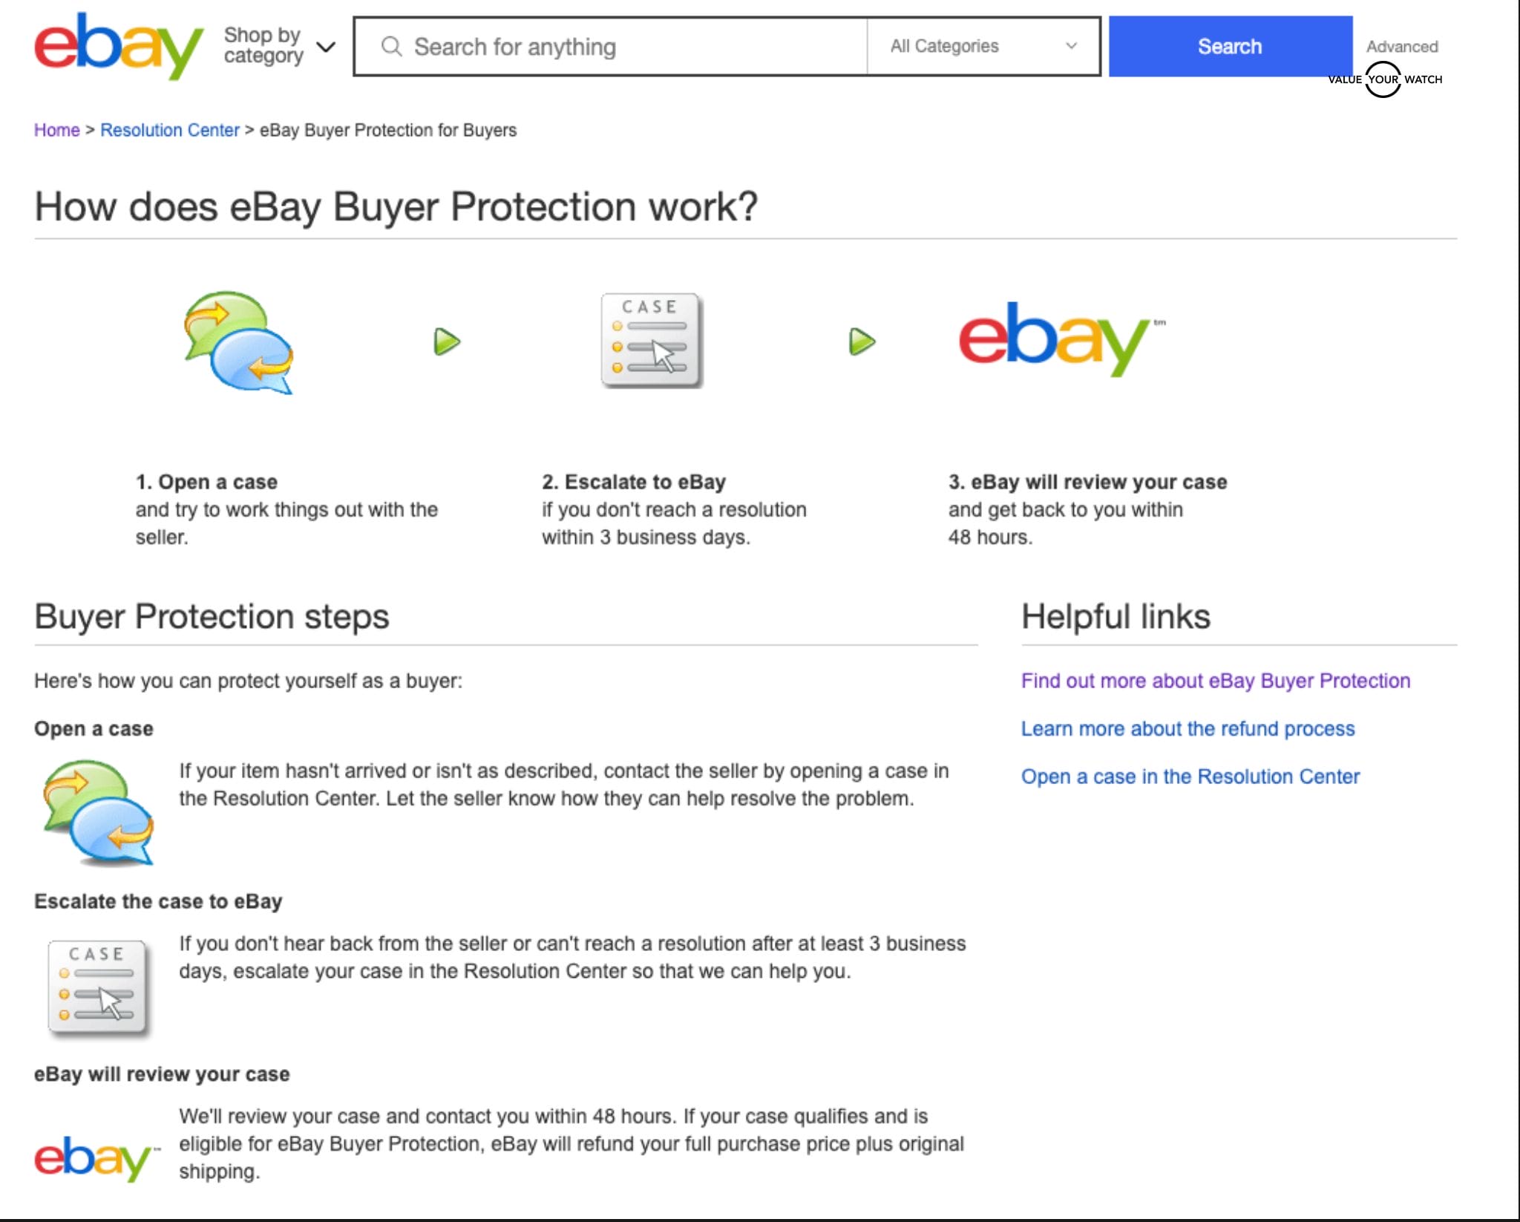Screen dimensions: 1520x1222
Task: Click 'Open a case in the Resolution Center'
Action: 1190,777
